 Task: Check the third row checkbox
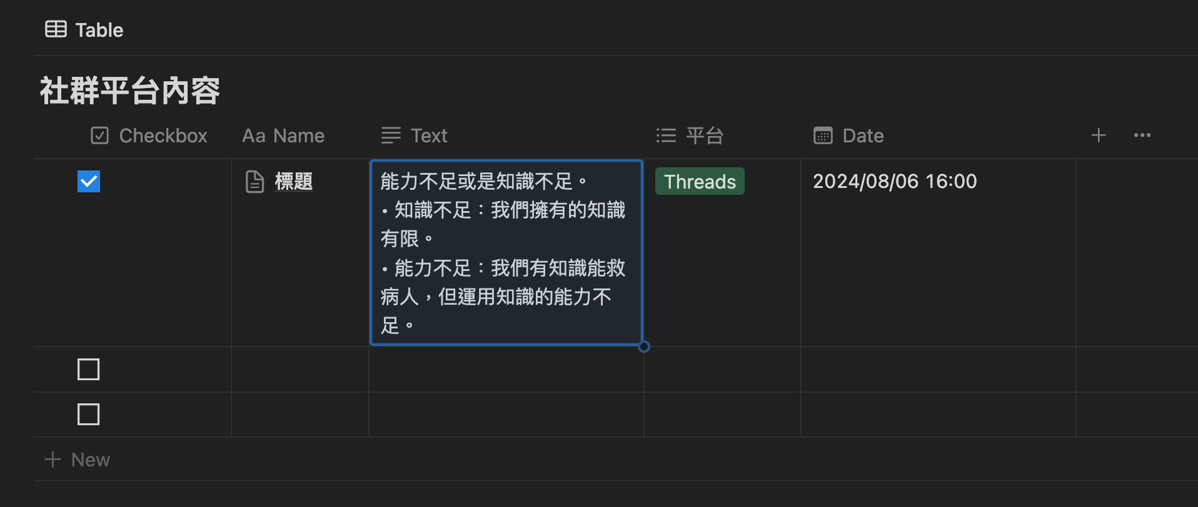(x=88, y=414)
